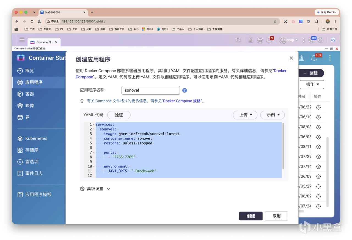
Task: Click the application list vertical scrollbar
Action: coord(327,172)
